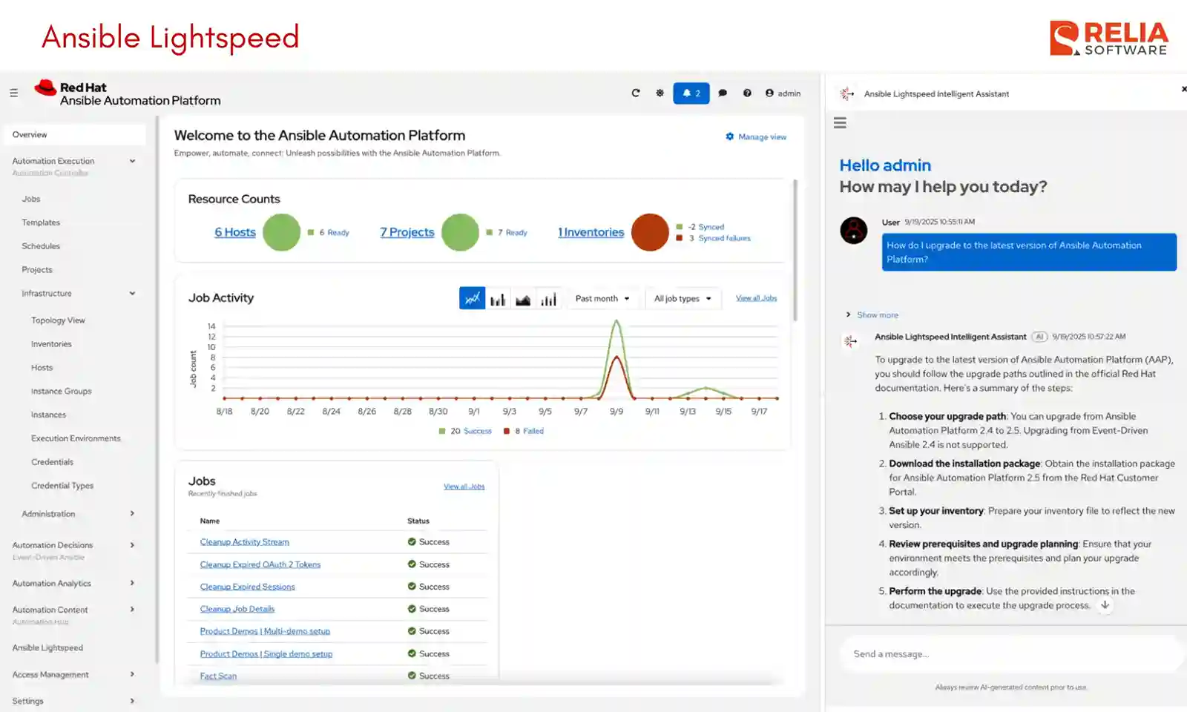Switch Job Activity to area chart view
Screen dimensions: 1187x712
point(523,297)
